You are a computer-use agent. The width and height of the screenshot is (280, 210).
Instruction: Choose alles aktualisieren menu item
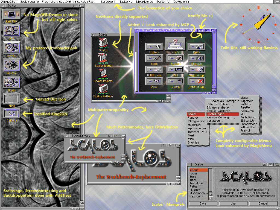[x=222, y=111]
